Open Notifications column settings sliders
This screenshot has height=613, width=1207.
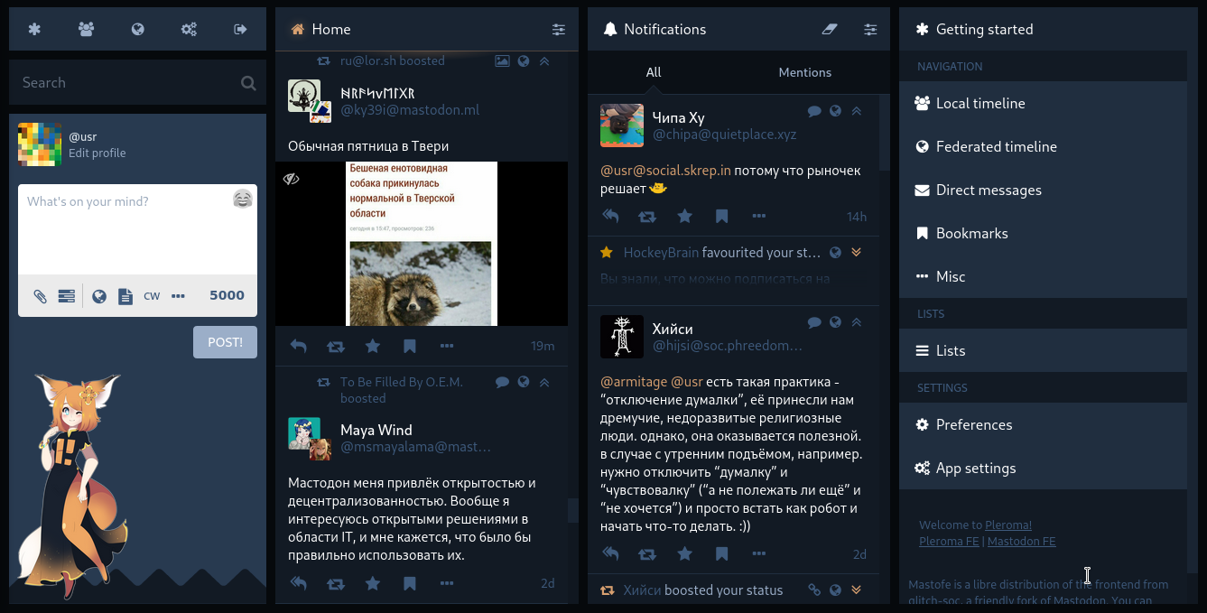[x=870, y=30]
